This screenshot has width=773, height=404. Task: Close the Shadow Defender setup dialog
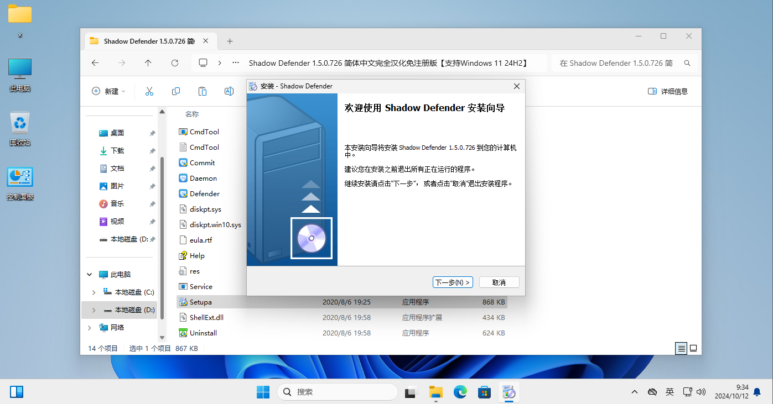pos(517,86)
